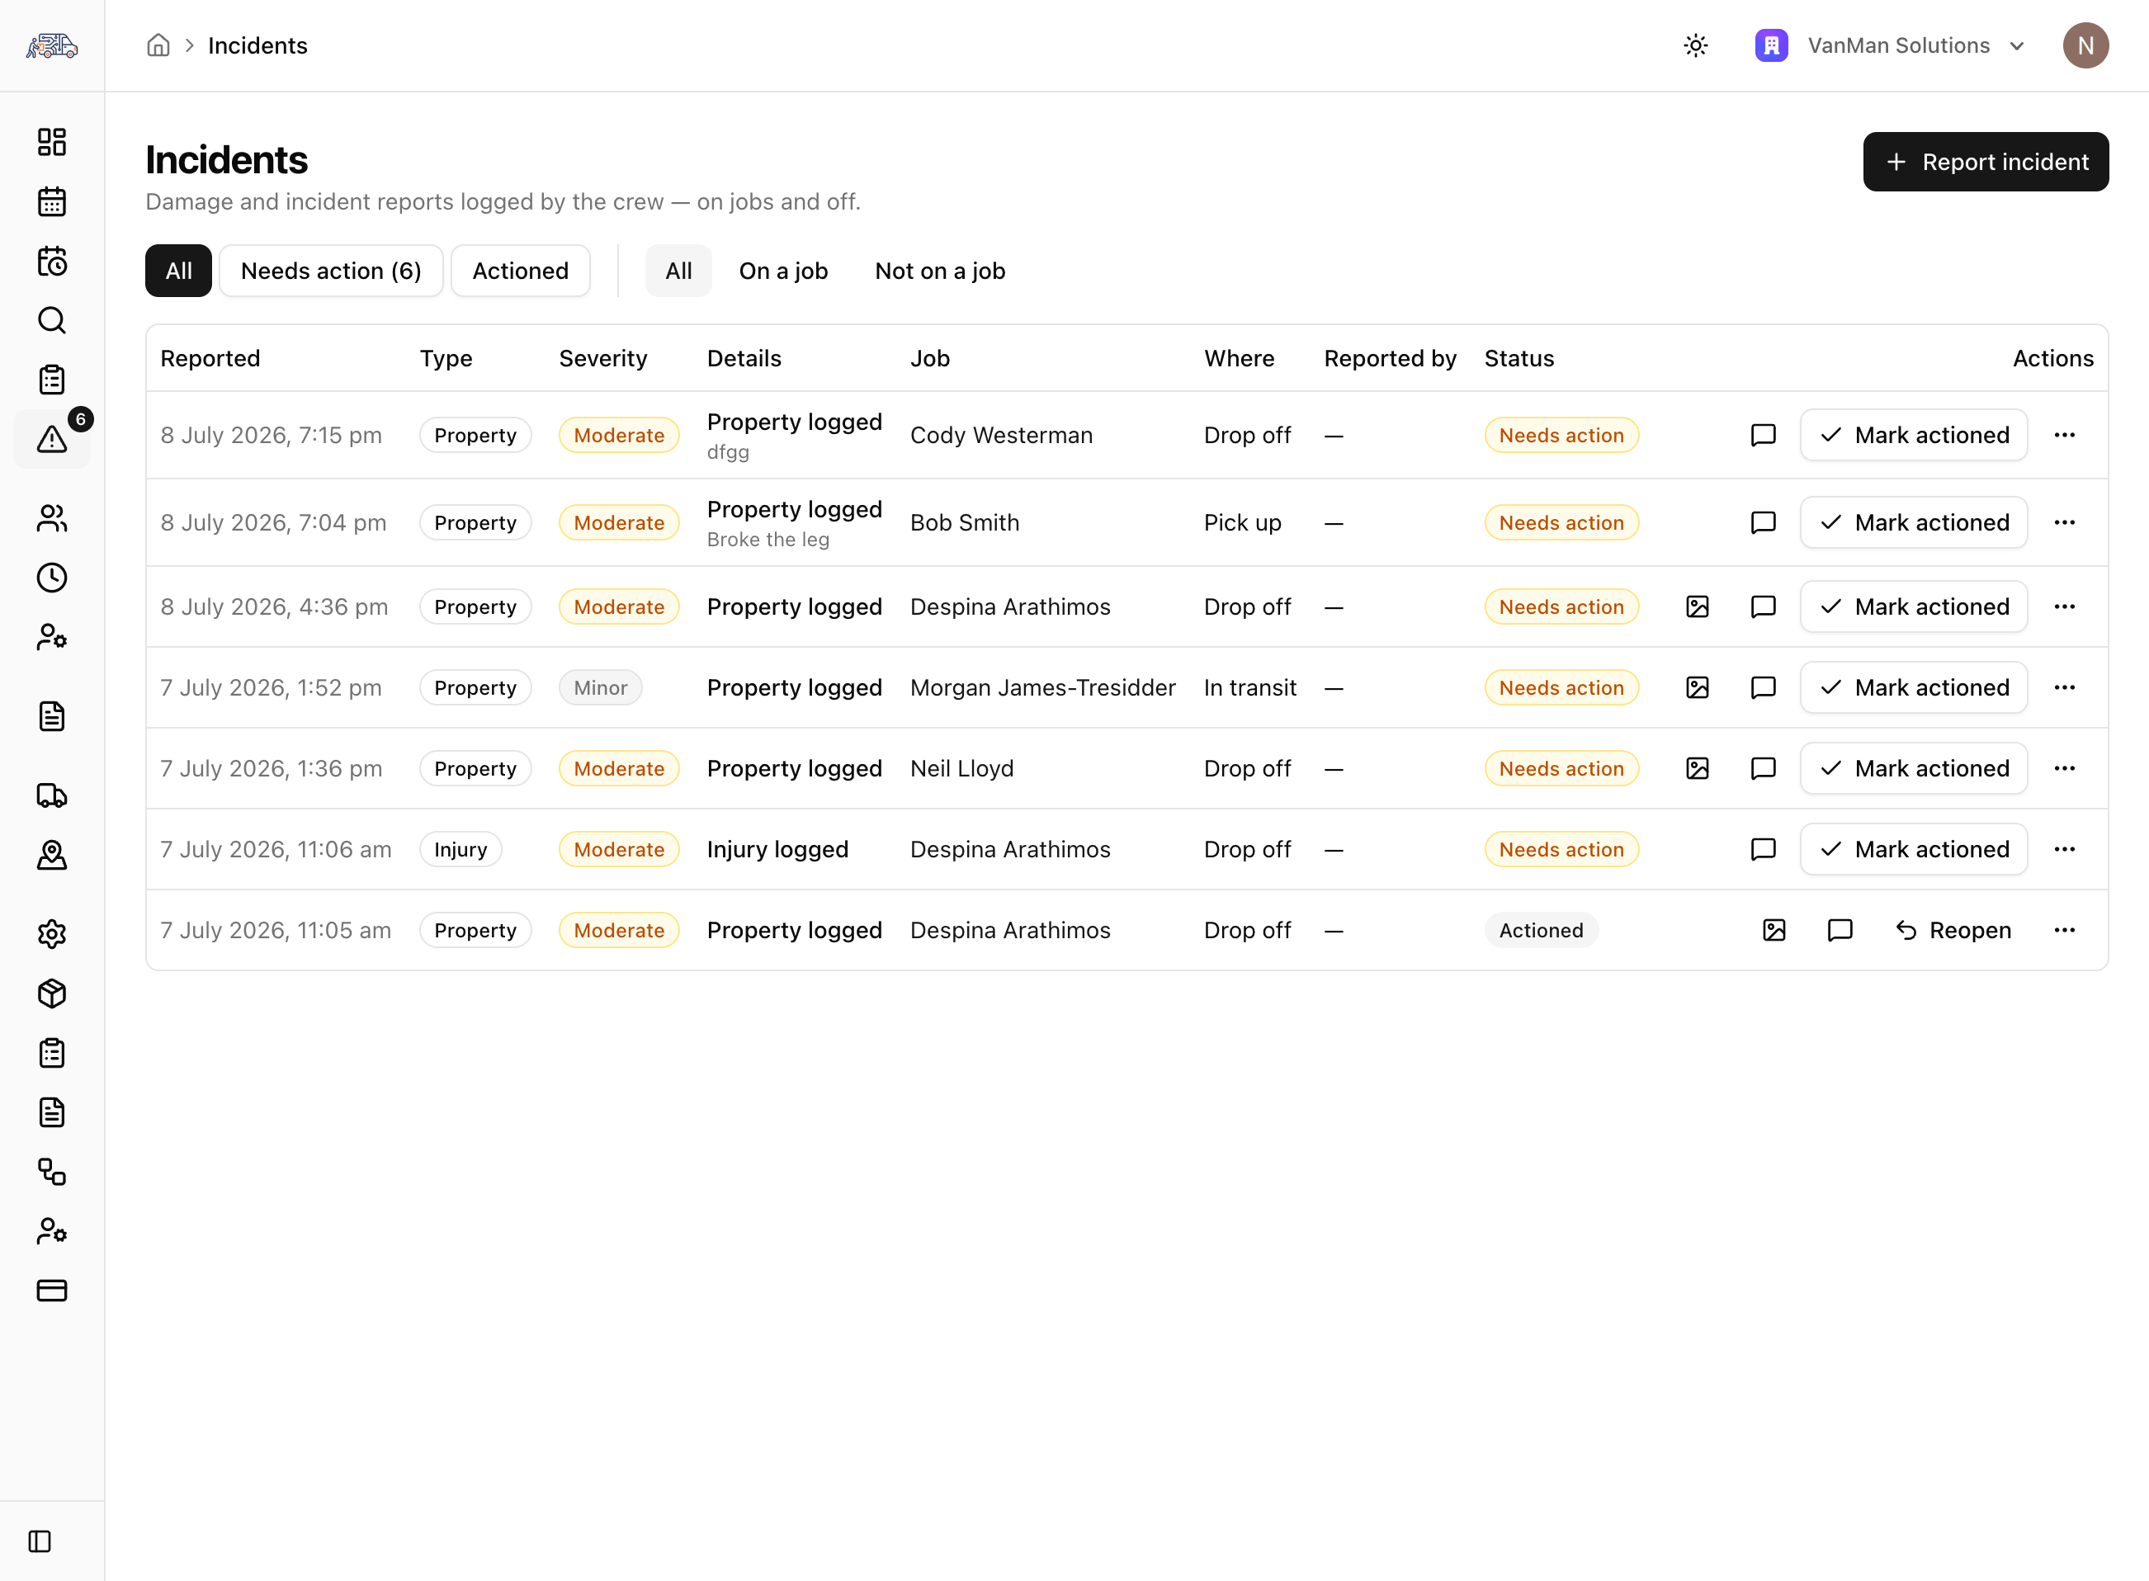Open the two-people customers icon in sidebar
Viewport: 2149px width, 1581px height.
click(52, 517)
